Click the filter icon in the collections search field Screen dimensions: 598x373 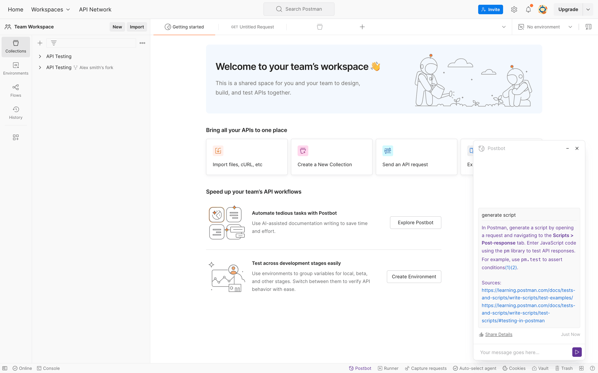(x=54, y=43)
